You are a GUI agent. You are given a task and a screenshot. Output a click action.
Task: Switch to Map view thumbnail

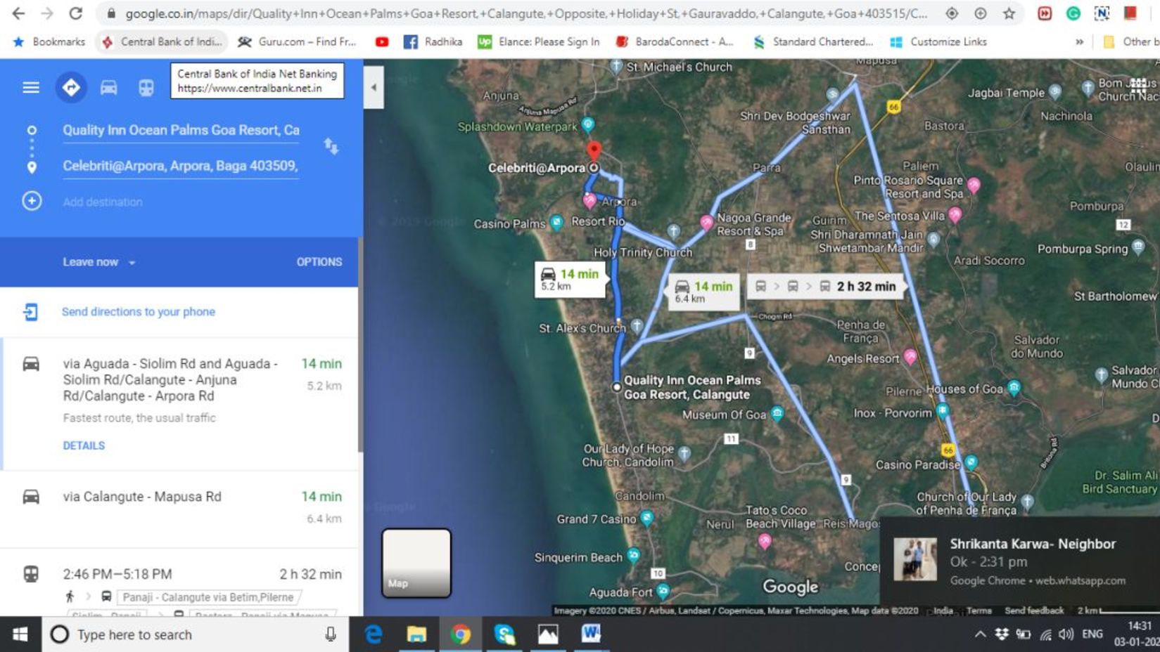click(x=416, y=563)
